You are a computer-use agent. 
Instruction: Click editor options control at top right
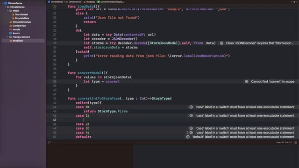point(295,2)
